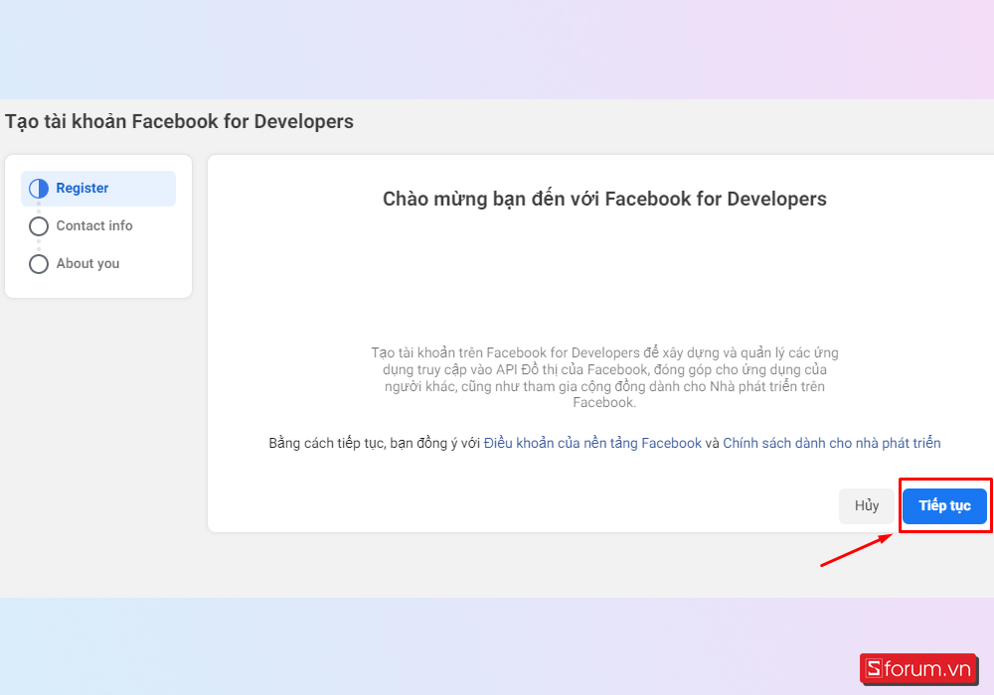Click the red arrow pointing to Tiếp tục
Screen dimensions: 994x695
click(855, 551)
